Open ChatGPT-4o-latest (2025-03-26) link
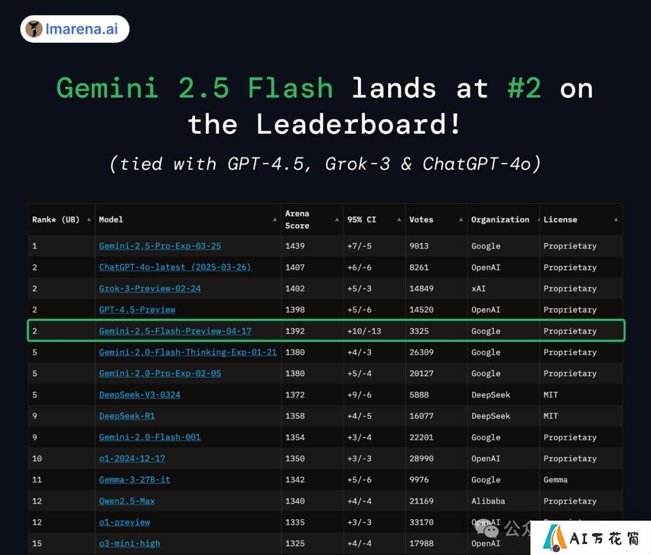The image size is (651, 555). pos(175,267)
